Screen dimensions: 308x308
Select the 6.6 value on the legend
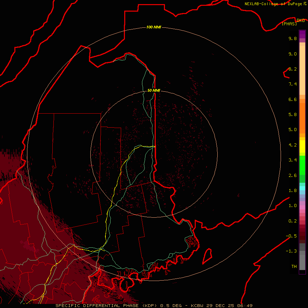tap(293, 99)
